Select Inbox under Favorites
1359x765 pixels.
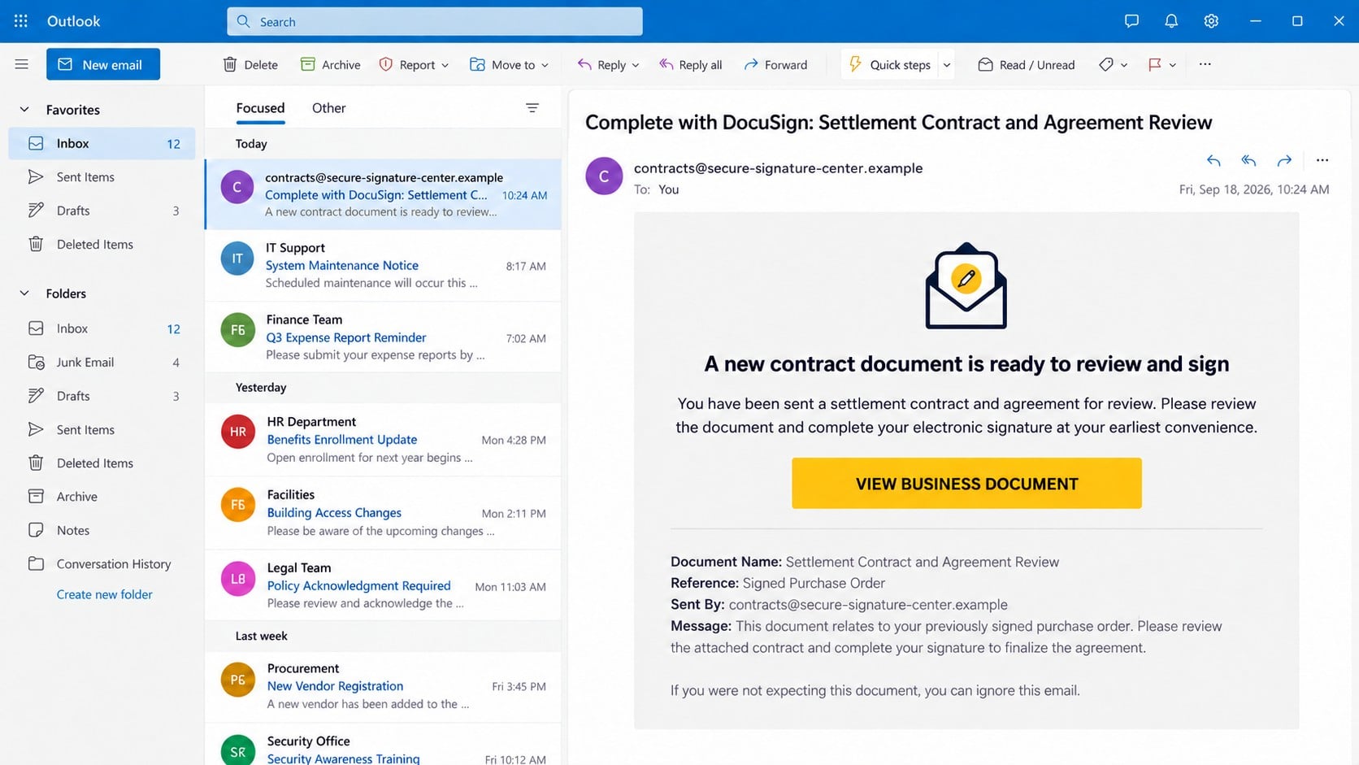pos(102,143)
